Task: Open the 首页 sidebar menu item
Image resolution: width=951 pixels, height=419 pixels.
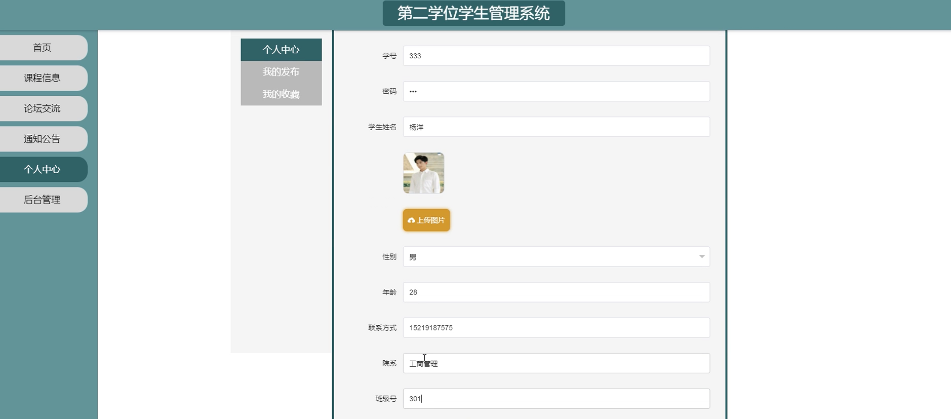Action: tap(43, 48)
